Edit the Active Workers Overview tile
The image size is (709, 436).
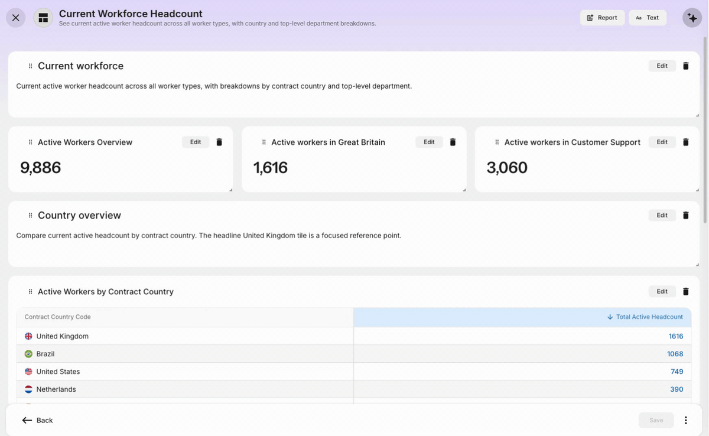tap(196, 142)
